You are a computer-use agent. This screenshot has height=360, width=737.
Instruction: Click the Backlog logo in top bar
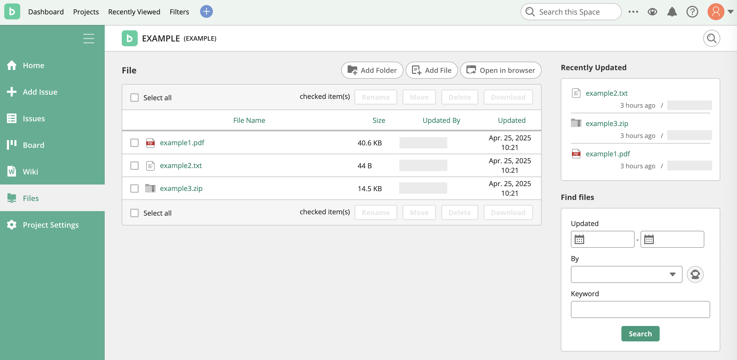(12, 12)
